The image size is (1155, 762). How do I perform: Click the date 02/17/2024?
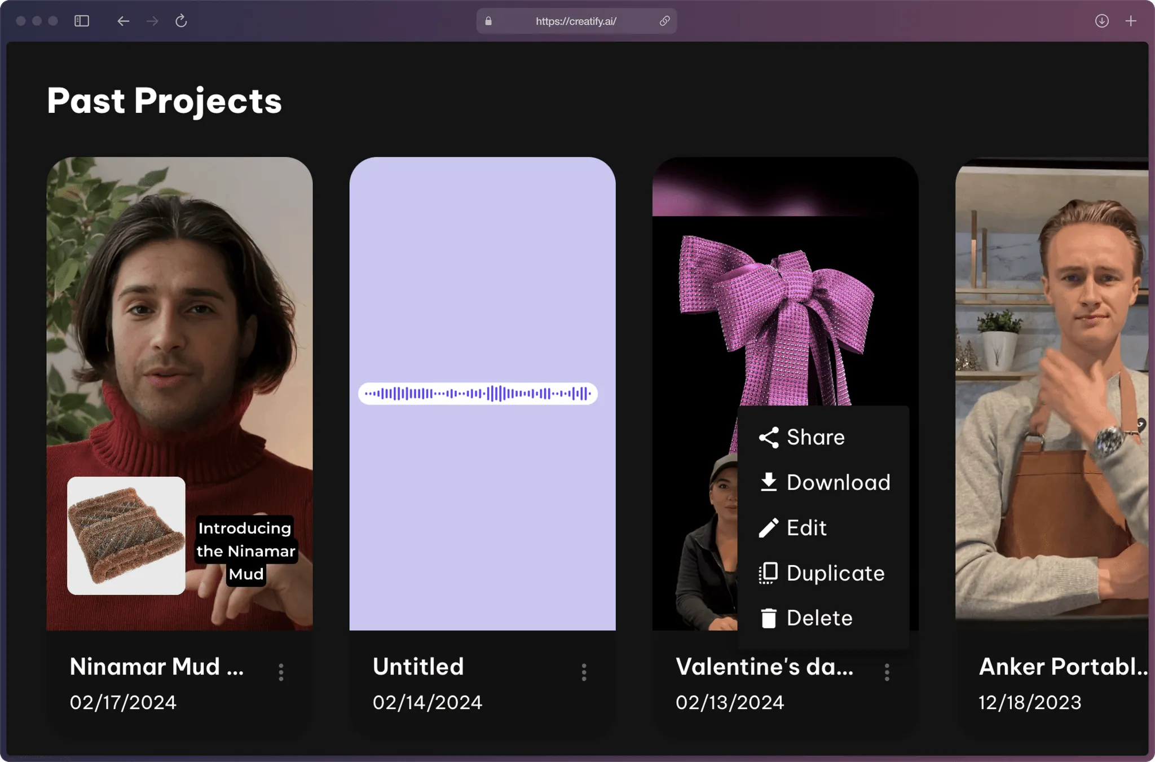123,702
